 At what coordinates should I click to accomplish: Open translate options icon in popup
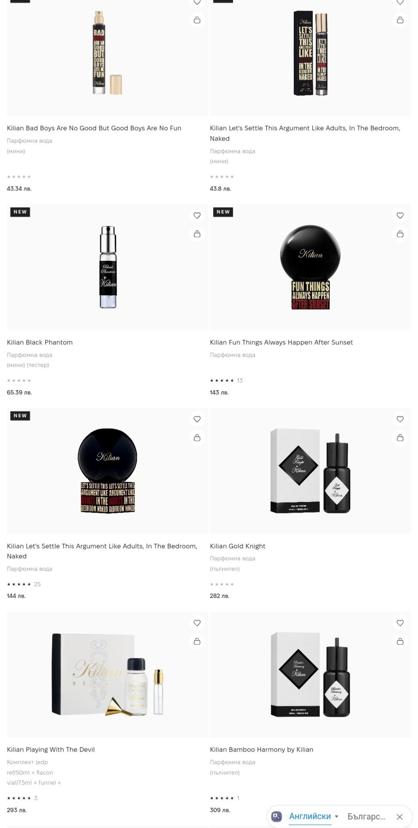click(x=277, y=816)
